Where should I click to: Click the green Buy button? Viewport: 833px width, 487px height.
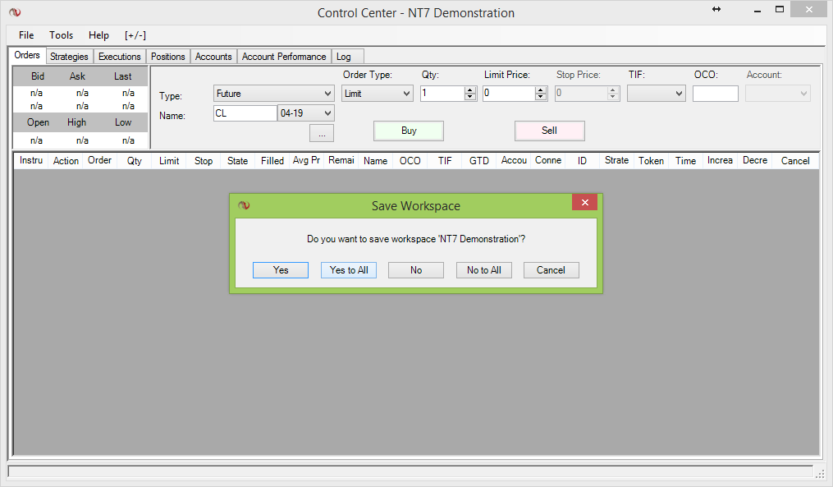click(409, 131)
